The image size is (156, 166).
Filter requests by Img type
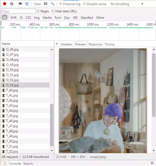(x=37, y=18)
